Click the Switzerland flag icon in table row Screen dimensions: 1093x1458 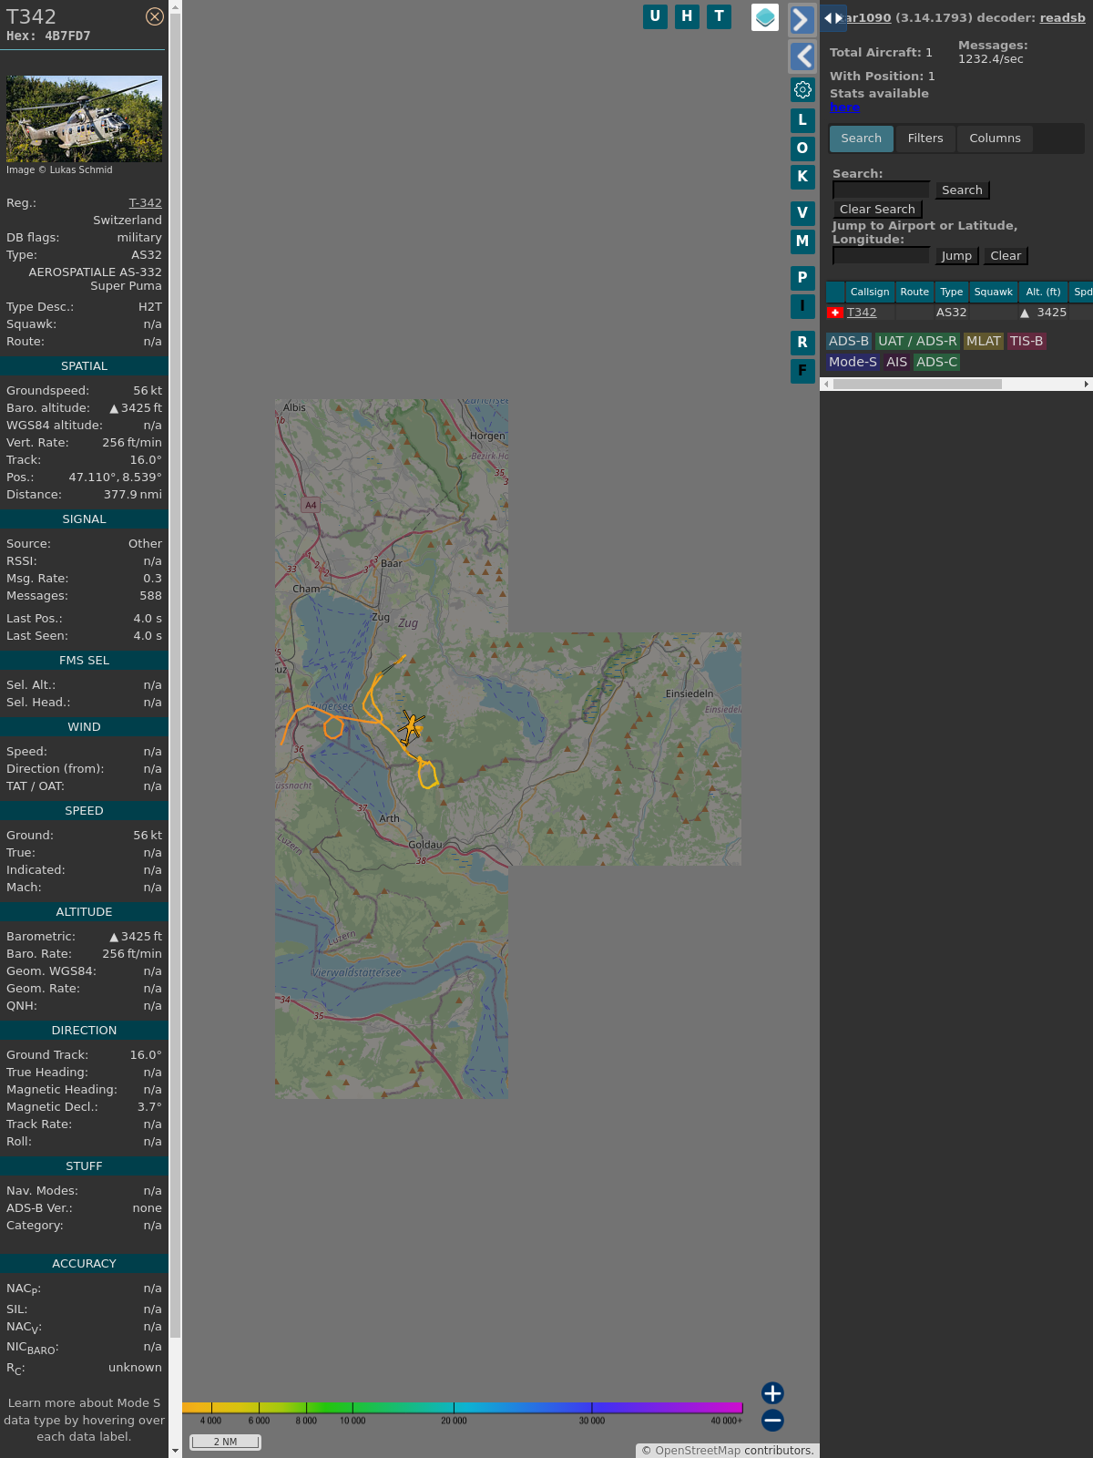coord(834,313)
